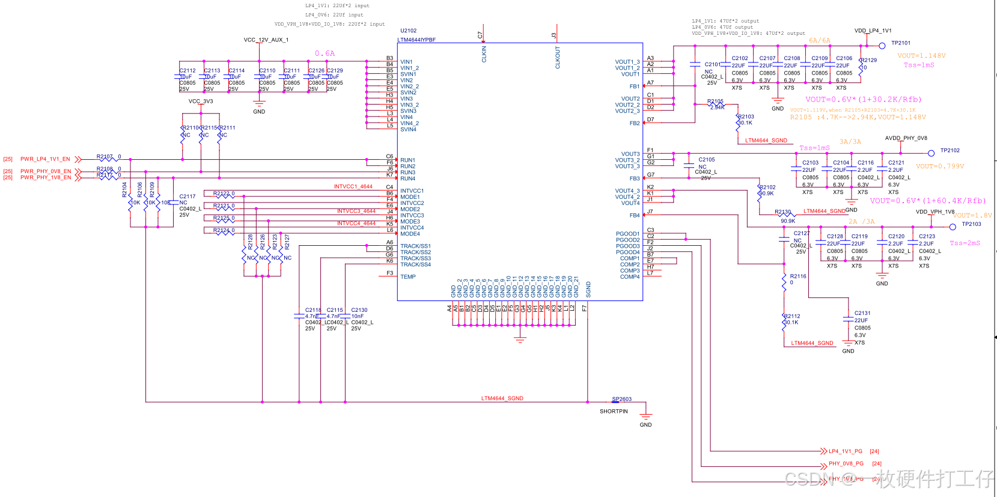Click the SHORTPIN text label
The image size is (997, 497).
tap(614, 412)
